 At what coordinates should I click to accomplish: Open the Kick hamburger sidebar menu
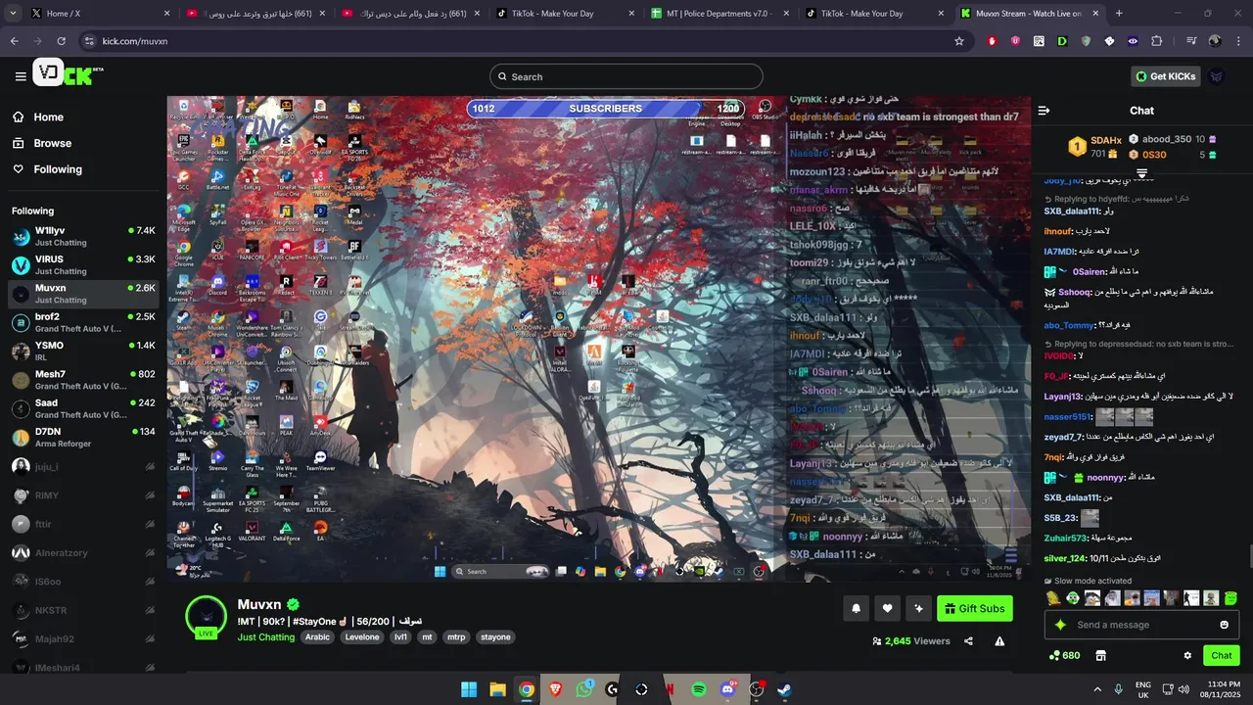coord(21,76)
